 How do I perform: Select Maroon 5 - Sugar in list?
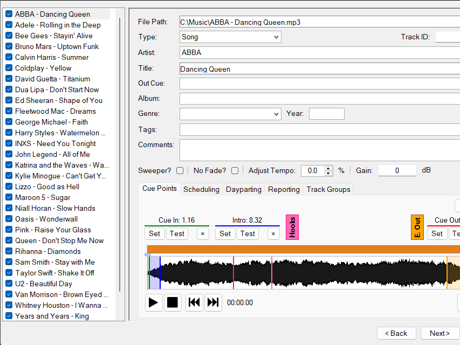43,197
